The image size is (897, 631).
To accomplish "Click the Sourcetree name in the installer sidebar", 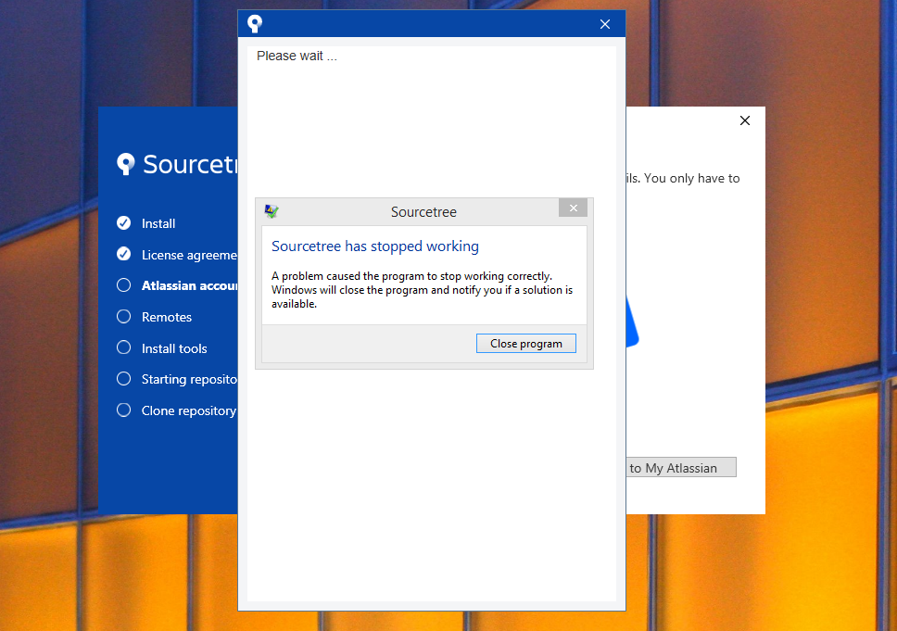I will click(190, 164).
